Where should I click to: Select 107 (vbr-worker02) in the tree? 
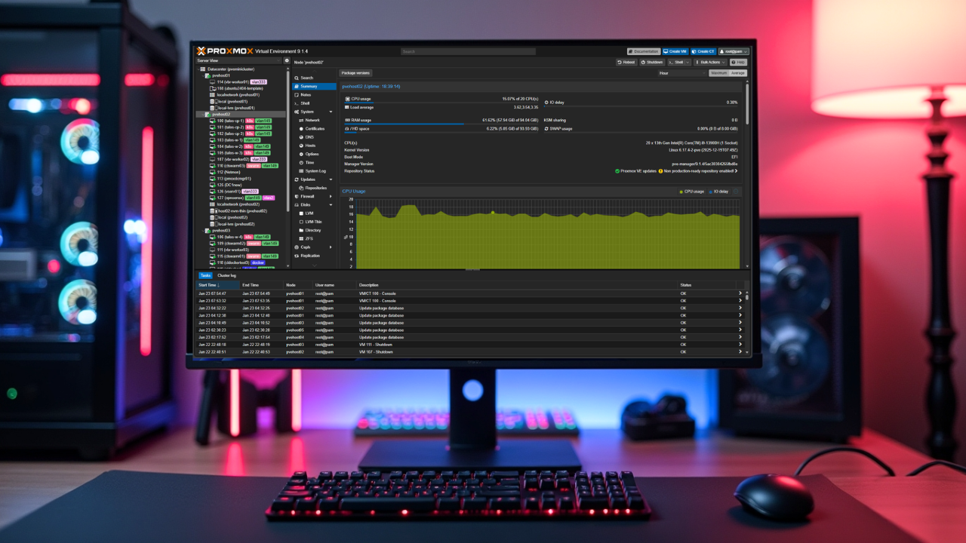click(234, 159)
